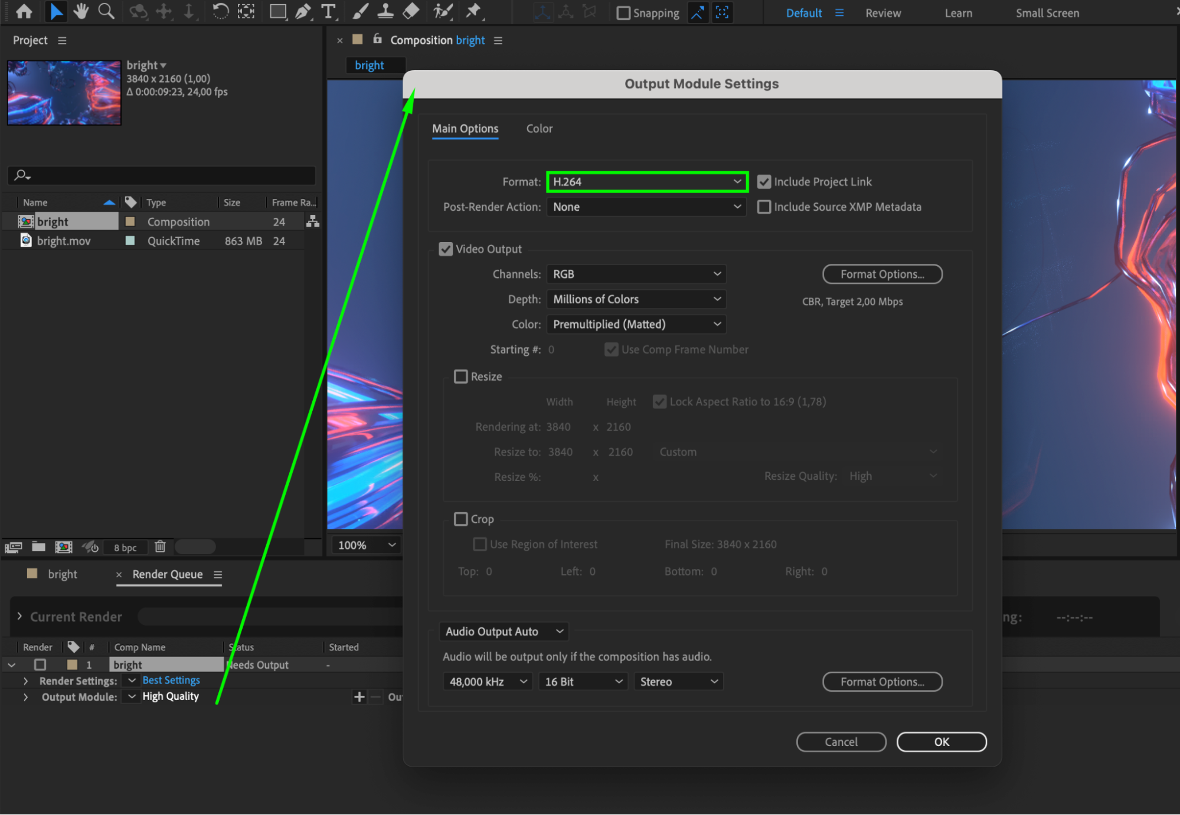Open the Format dropdown showing H.264

pyautogui.click(x=647, y=182)
